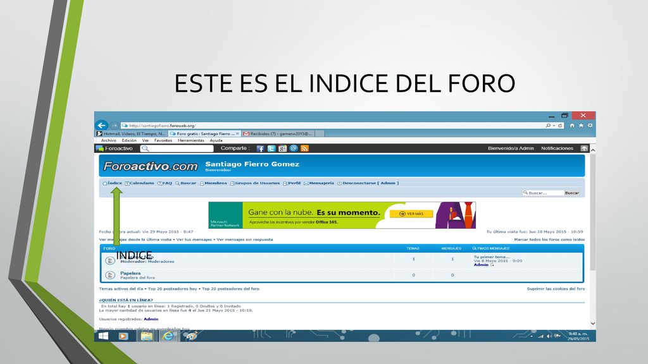The height and width of the screenshot is (364, 648).
Task: Click the Foroactivo toolbar search field
Action: [x=177, y=148]
